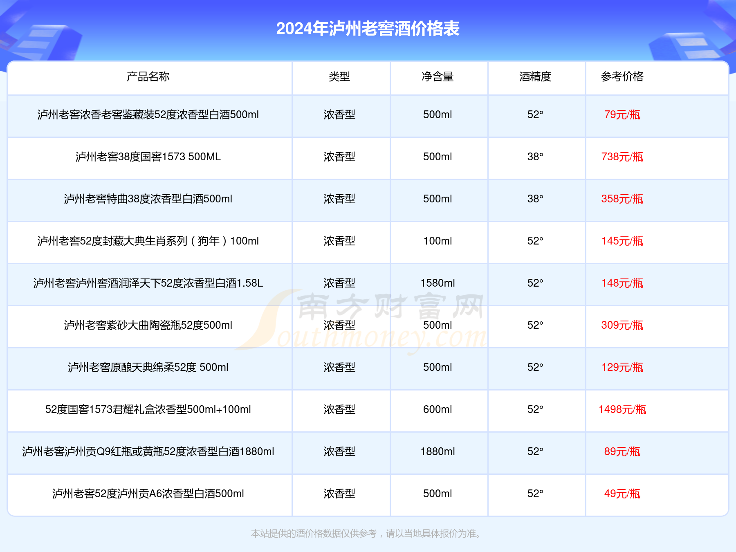Click the 产品名称 column header

pyautogui.click(x=148, y=76)
